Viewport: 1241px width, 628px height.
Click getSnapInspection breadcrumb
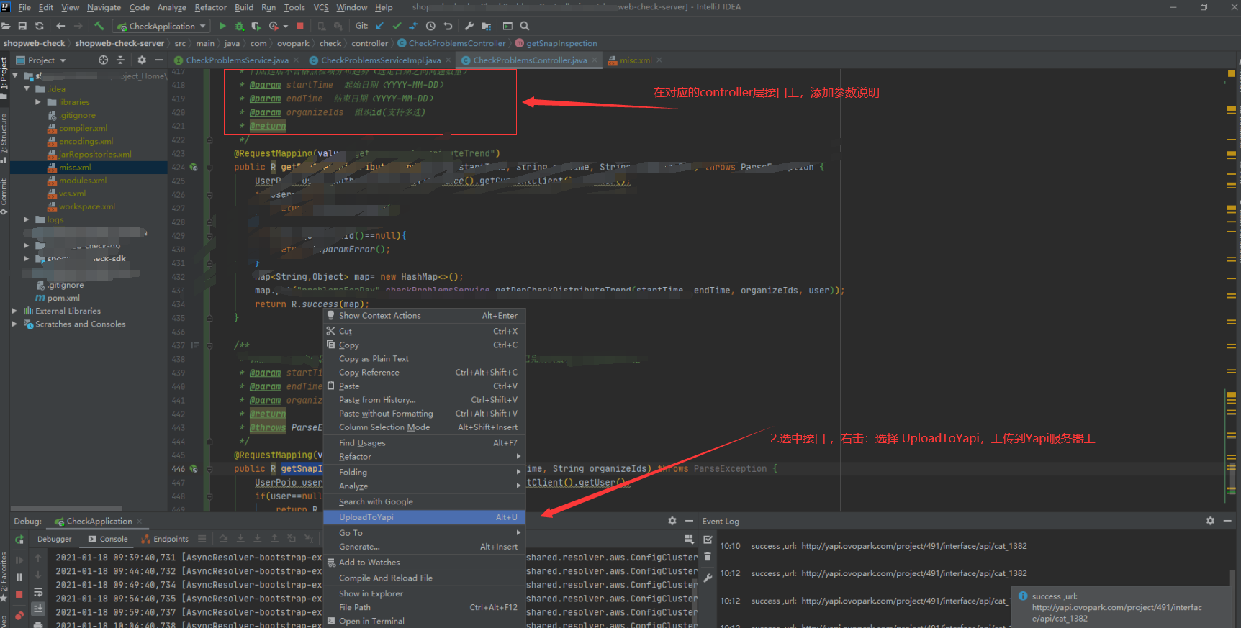point(556,43)
